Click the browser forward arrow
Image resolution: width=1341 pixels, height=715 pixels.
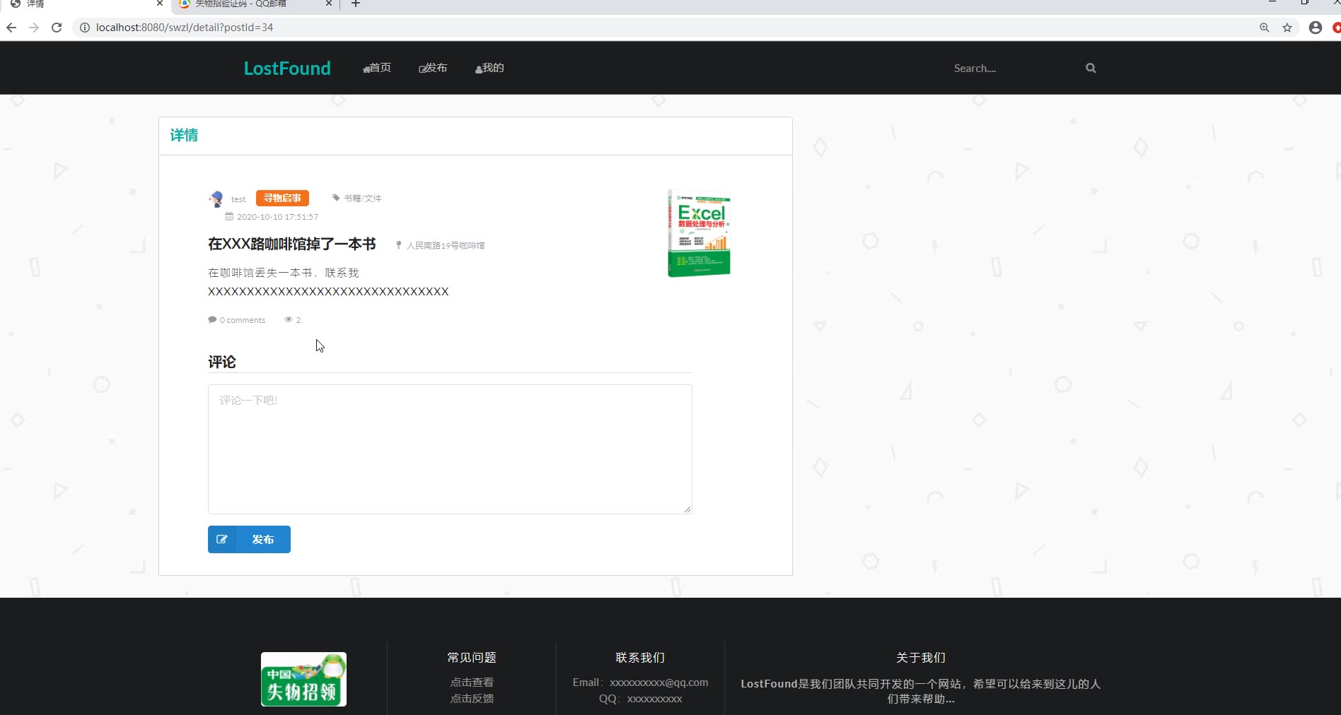coord(34,28)
